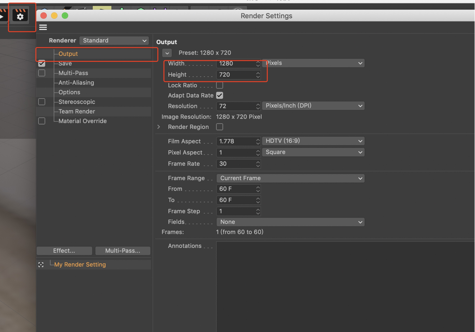
Task: Click the Film Aspect field showing 1.778
Action: point(238,141)
